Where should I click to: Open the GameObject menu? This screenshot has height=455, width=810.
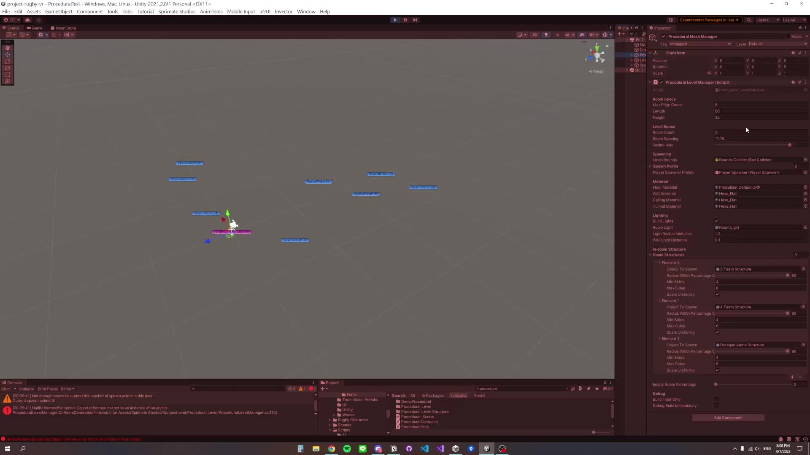(x=59, y=11)
